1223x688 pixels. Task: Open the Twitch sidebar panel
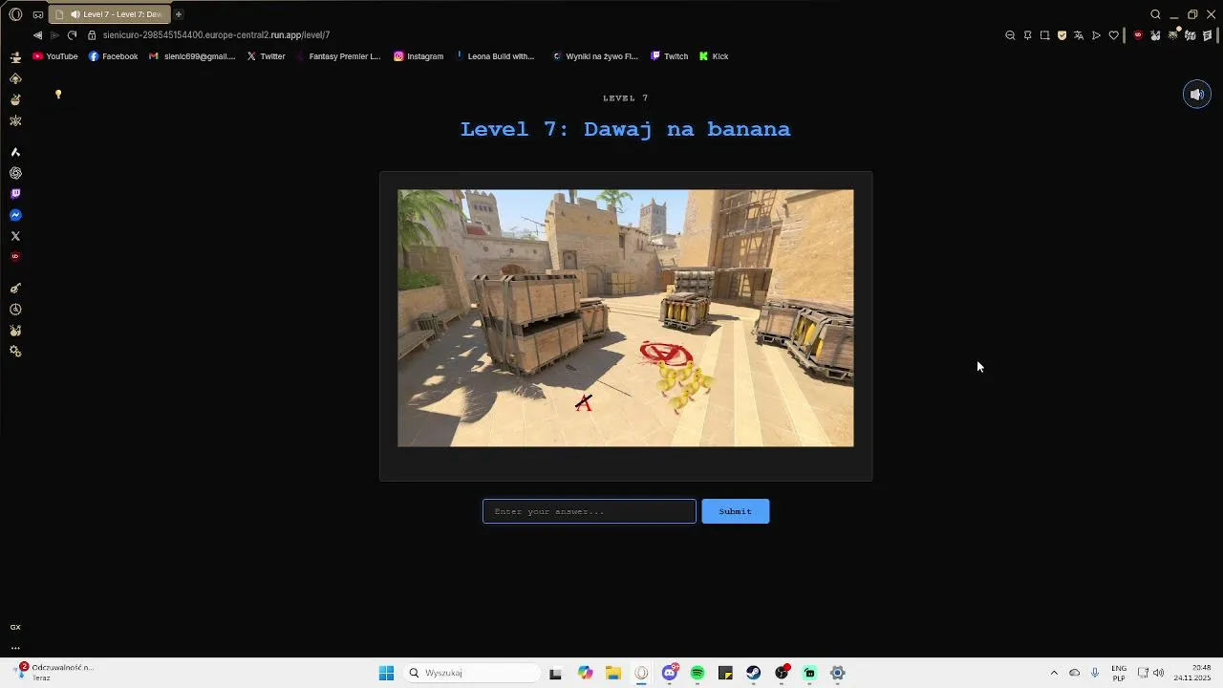tap(15, 194)
